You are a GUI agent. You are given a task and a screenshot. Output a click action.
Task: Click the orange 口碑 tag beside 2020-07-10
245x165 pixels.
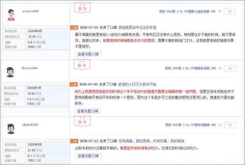click(74, 28)
